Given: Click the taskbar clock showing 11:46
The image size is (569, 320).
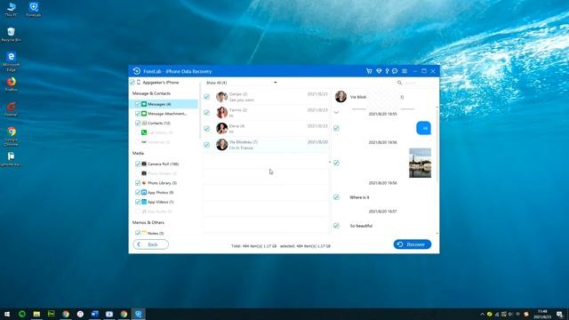Looking at the screenshot, I should pos(542,314).
